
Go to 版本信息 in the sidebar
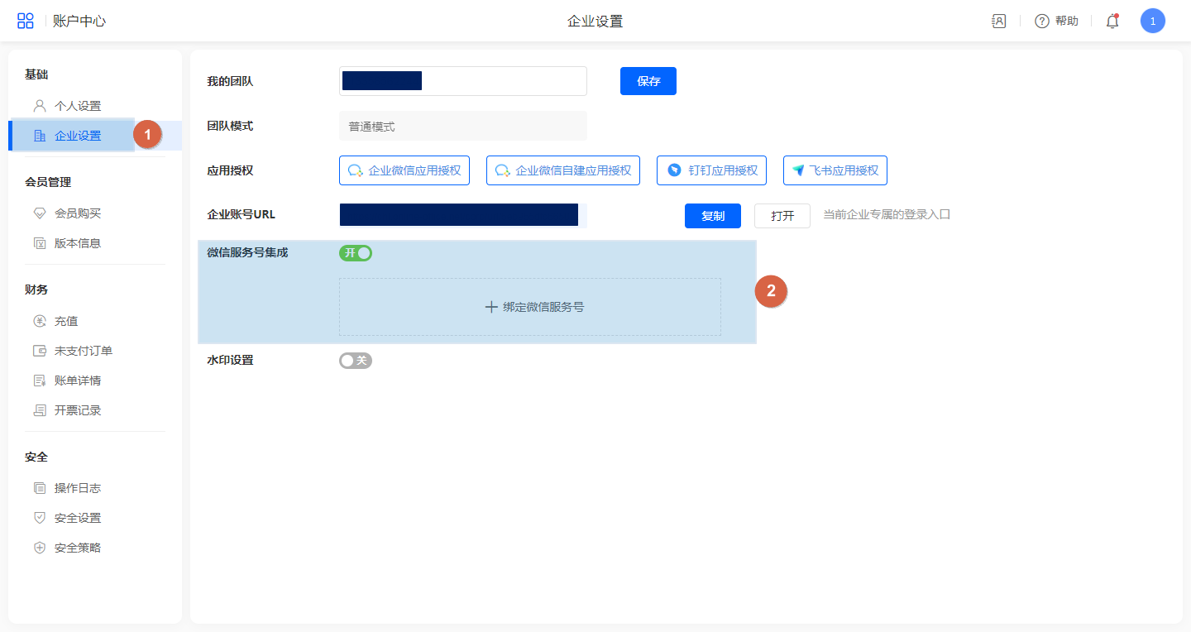[77, 243]
